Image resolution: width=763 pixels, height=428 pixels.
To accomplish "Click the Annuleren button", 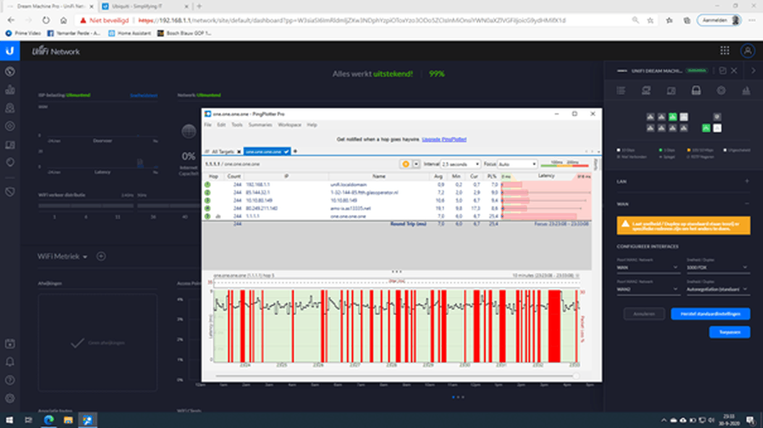I will pyautogui.click(x=644, y=314).
